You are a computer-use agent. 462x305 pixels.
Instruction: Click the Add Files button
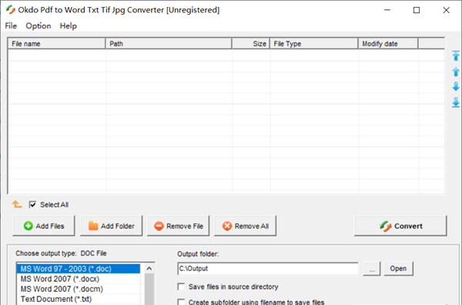pyautogui.click(x=44, y=226)
